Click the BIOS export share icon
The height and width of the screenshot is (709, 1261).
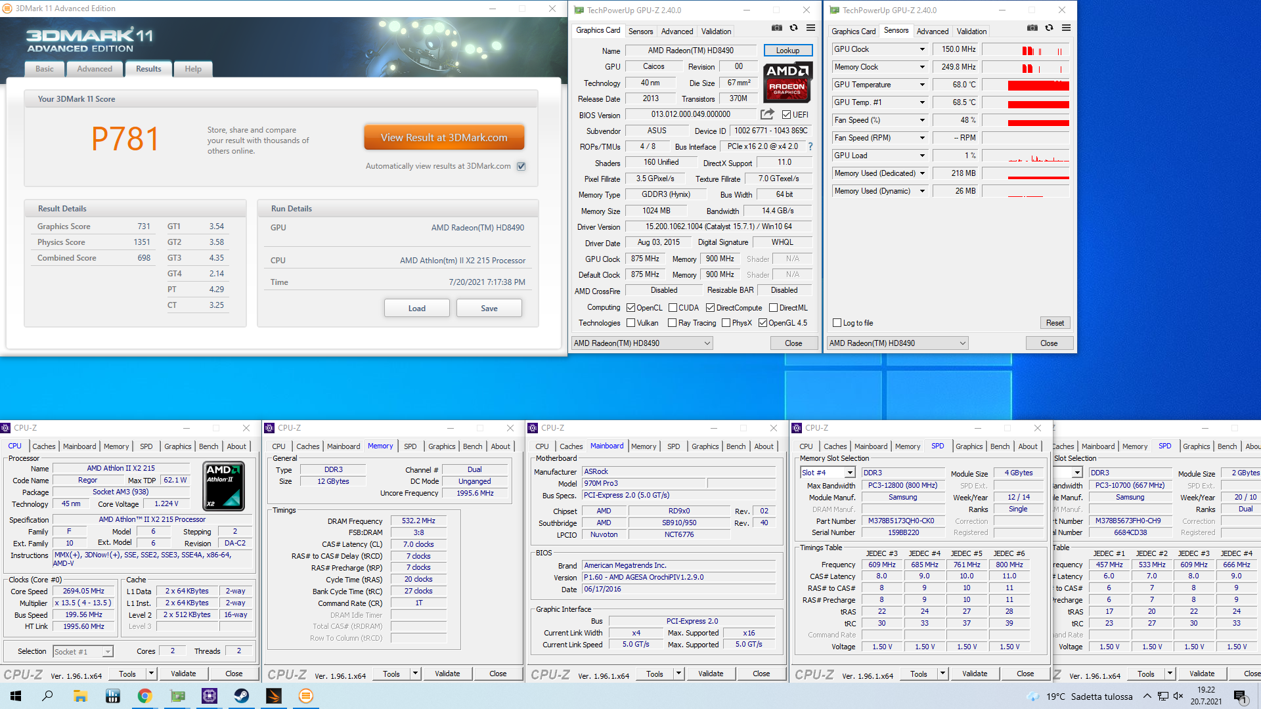pos(767,114)
